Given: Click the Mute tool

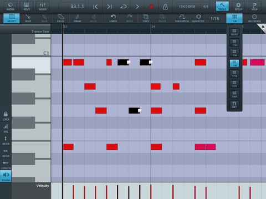Looking at the screenshot, I should pyautogui.click(x=94, y=18).
